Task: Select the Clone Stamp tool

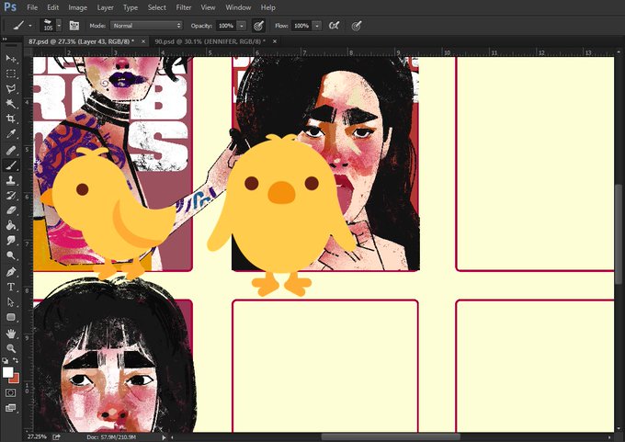Action: pyautogui.click(x=11, y=180)
